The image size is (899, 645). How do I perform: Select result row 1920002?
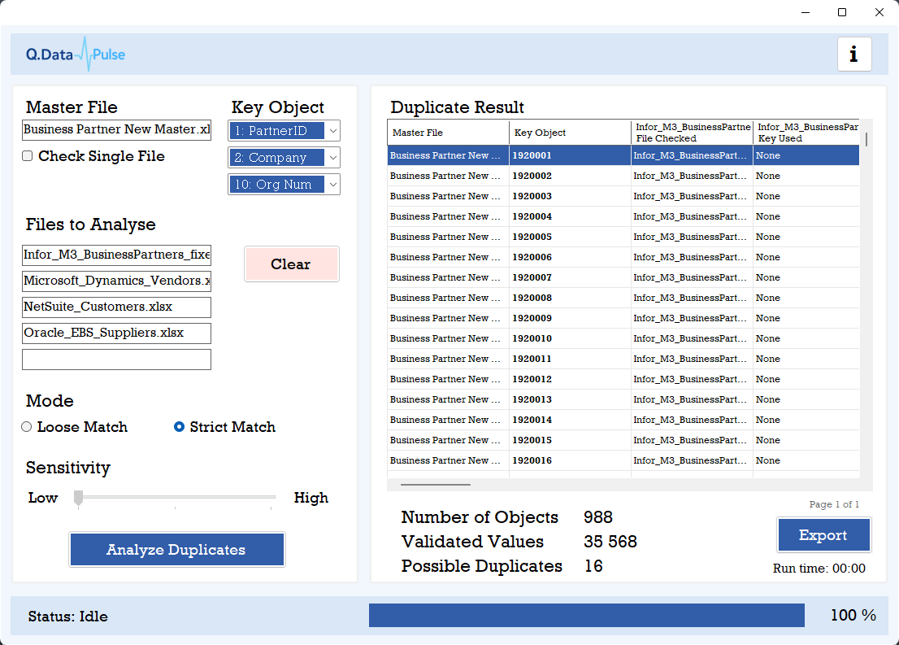(x=623, y=176)
